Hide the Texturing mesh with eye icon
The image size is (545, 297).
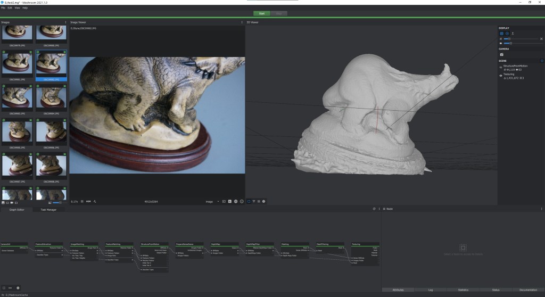click(501, 76)
